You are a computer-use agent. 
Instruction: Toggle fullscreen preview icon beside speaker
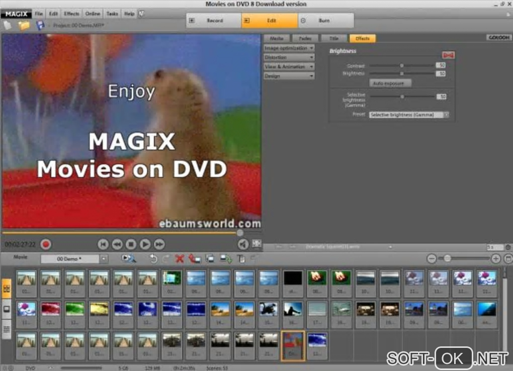256,243
